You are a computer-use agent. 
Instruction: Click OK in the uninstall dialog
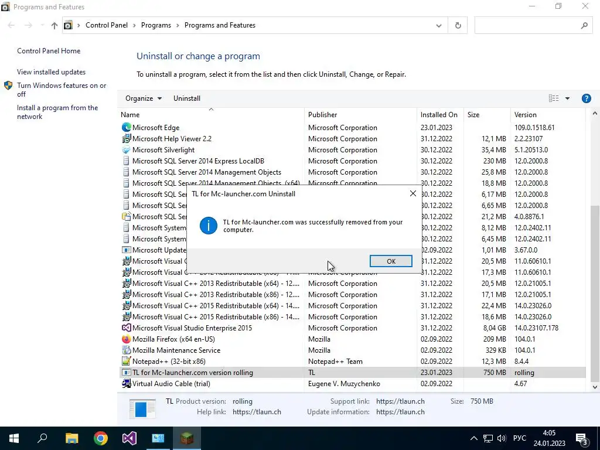[x=391, y=261]
